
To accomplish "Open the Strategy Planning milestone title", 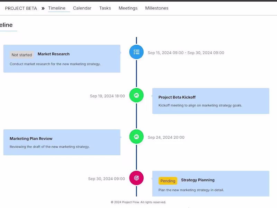I will tap(198, 180).
